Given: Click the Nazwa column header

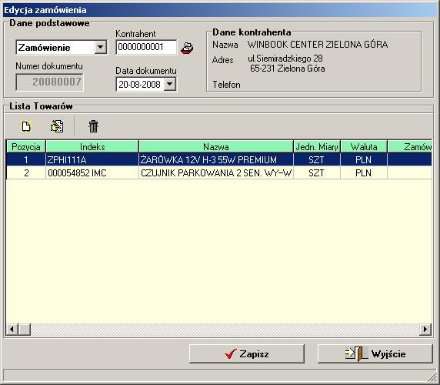Looking at the screenshot, I should [x=216, y=146].
